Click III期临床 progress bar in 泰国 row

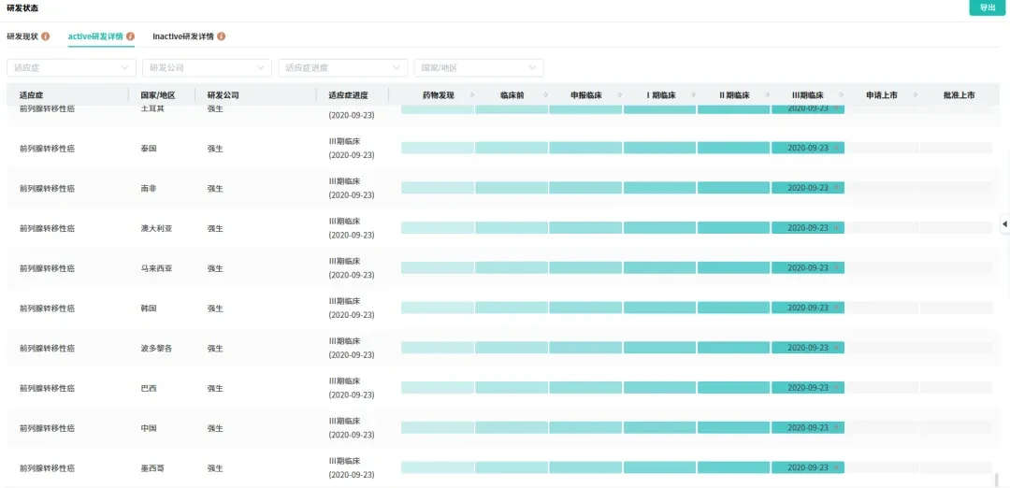(808, 148)
